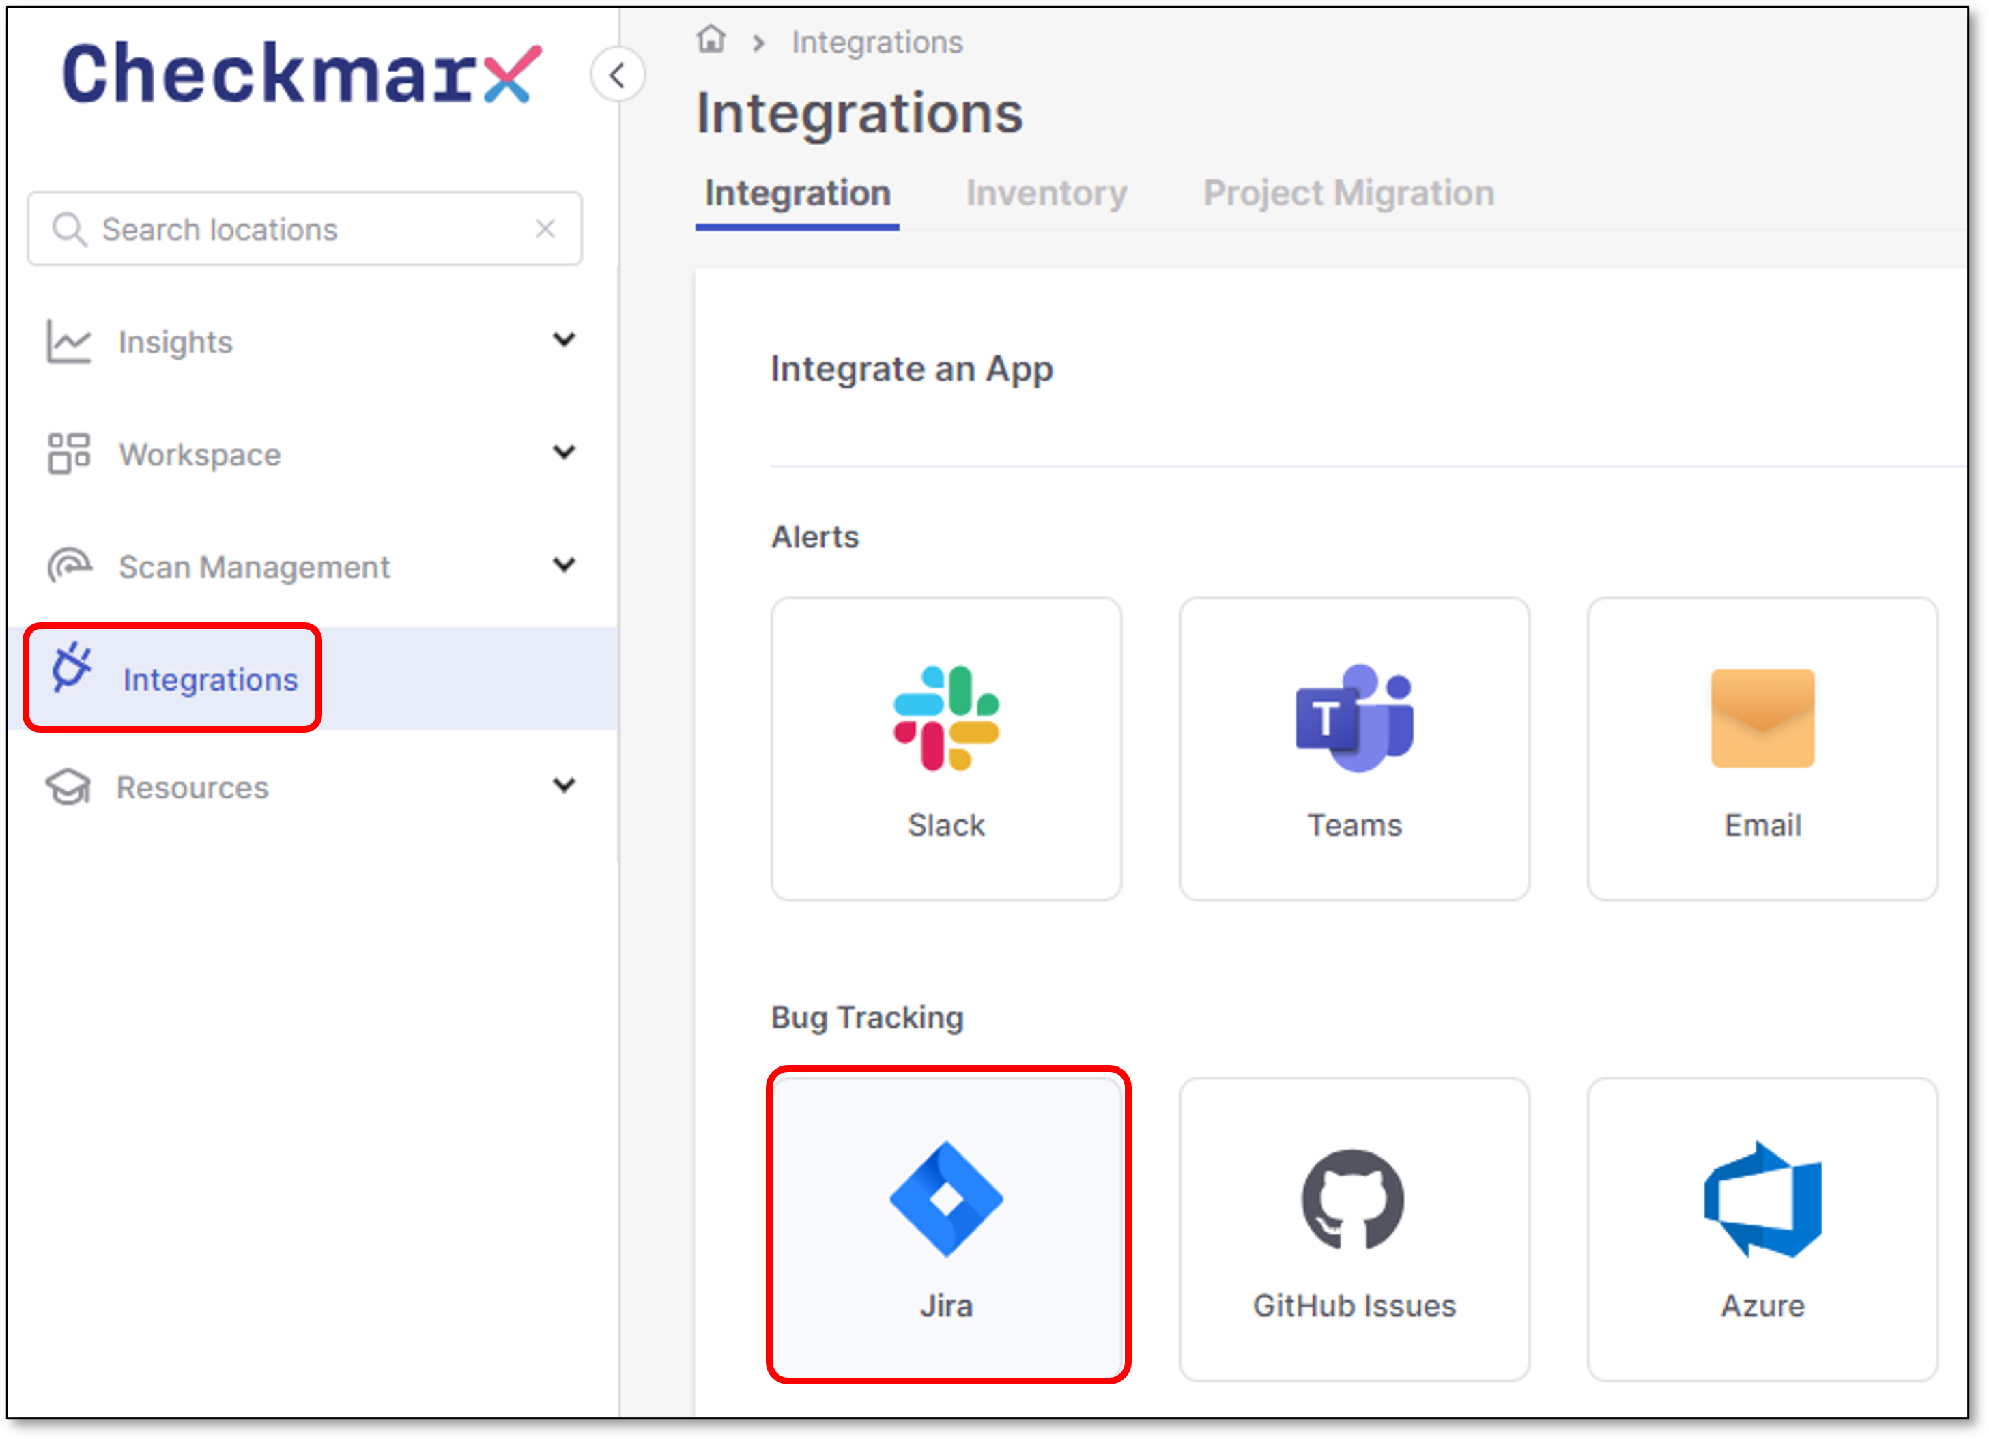Image resolution: width=1989 pixels, height=1439 pixels.
Task: Click the Alerts section heading
Action: (x=815, y=537)
